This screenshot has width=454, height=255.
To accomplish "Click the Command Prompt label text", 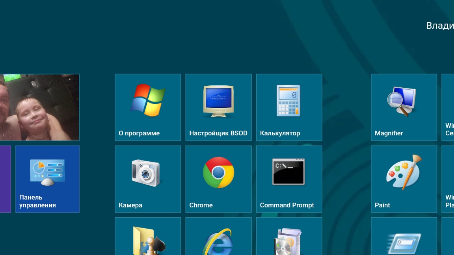I will point(287,205).
